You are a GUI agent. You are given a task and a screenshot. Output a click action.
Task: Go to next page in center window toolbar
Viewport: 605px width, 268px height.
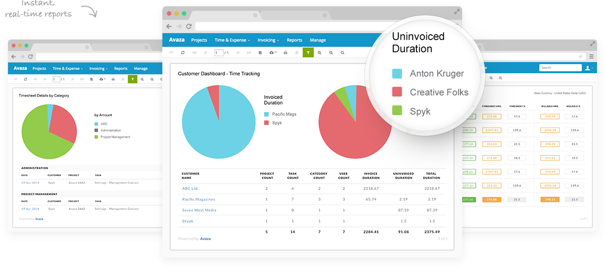[238, 53]
